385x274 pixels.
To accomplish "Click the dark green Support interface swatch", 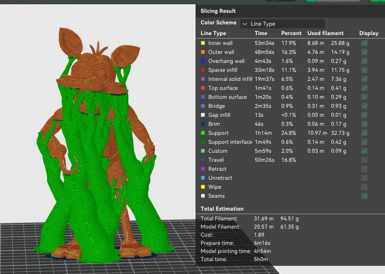I will point(203,142).
